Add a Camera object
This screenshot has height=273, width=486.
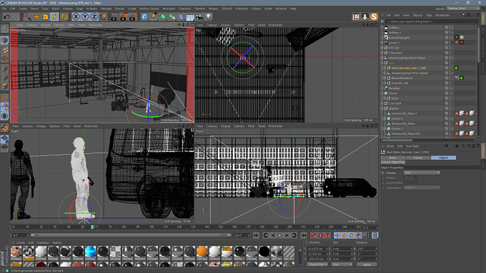(x=199, y=16)
